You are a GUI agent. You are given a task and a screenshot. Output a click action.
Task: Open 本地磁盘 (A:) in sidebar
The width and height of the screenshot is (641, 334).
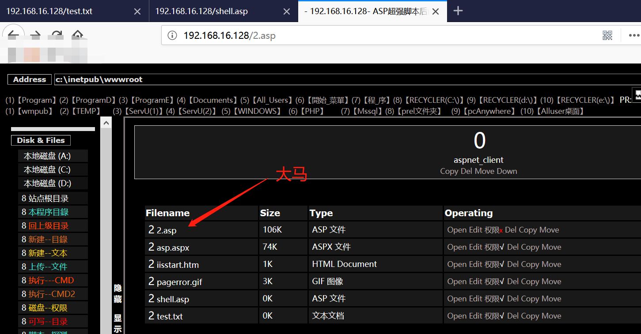click(53, 156)
